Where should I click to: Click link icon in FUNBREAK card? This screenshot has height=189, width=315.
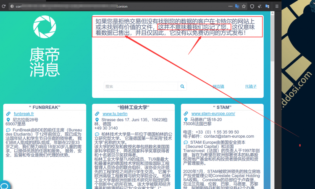coord(8,114)
